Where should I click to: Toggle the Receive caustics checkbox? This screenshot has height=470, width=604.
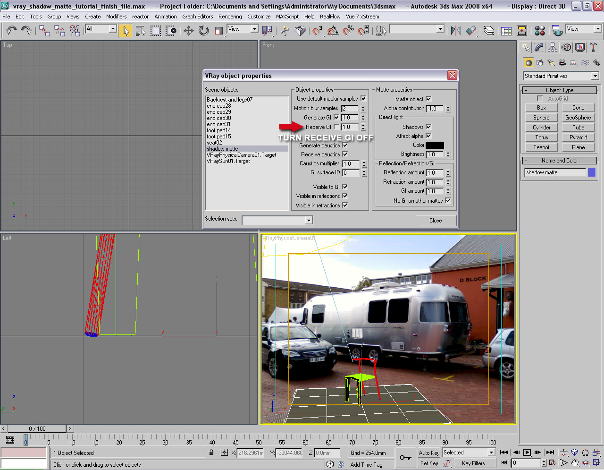coord(345,154)
